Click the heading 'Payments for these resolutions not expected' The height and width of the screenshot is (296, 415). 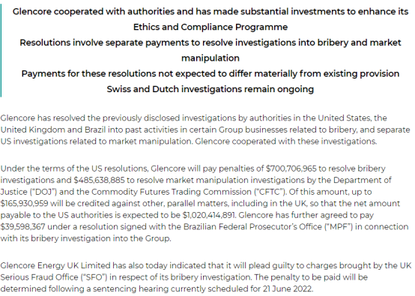[x=210, y=73]
